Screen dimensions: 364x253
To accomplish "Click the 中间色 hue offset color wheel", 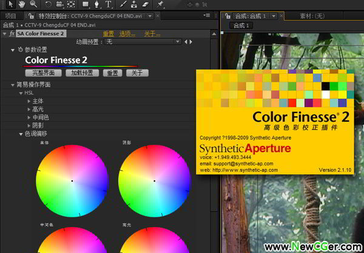I will [x=72, y=240].
